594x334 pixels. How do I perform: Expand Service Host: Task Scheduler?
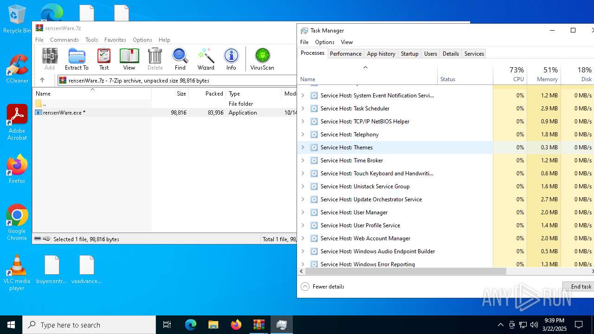303,108
